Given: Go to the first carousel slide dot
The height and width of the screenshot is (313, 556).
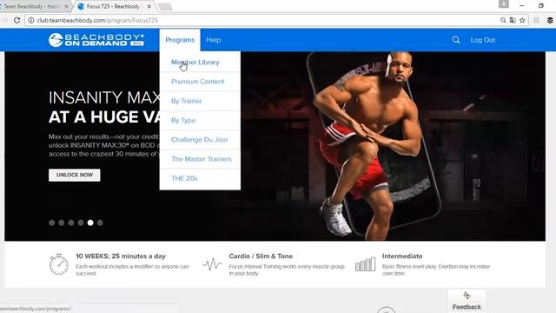Looking at the screenshot, I should [x=52, y=223].
